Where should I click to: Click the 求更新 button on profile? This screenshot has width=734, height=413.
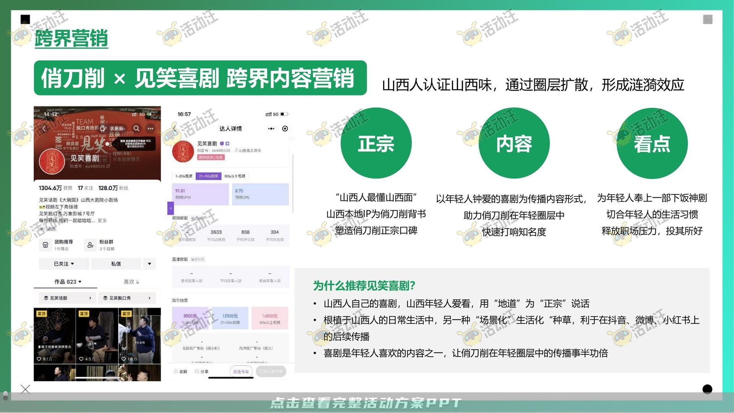tap(113, 128)
